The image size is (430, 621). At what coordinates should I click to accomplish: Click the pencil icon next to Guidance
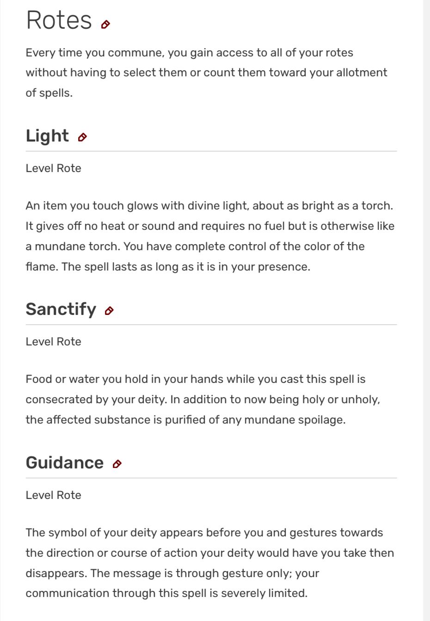(x=117, y=464)
